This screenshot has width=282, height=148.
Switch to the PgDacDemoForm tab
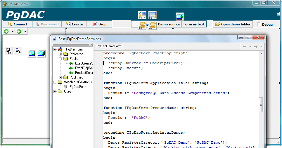[x=109, y=46]
